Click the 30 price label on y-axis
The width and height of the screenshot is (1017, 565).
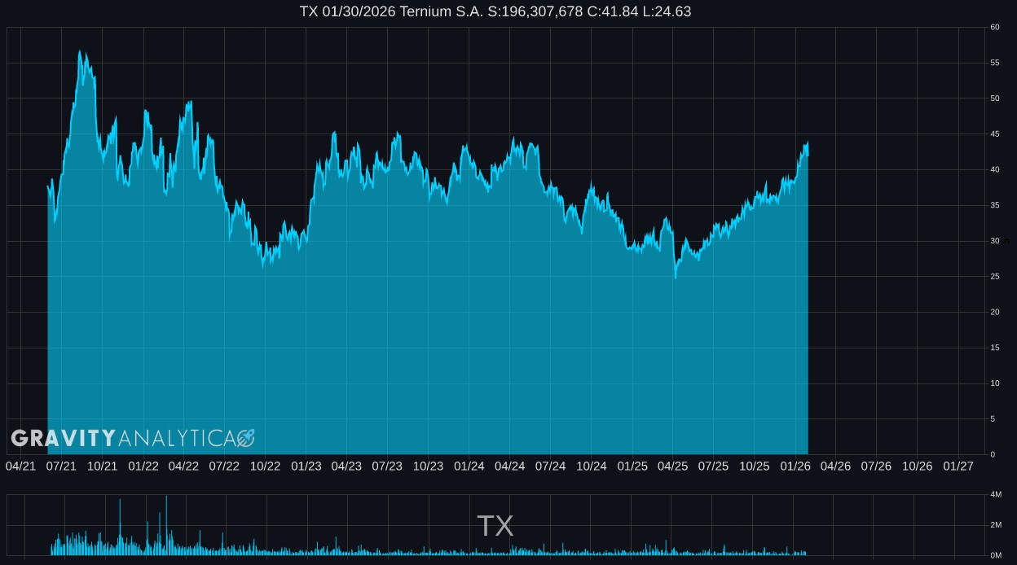(x=994, y=241)
